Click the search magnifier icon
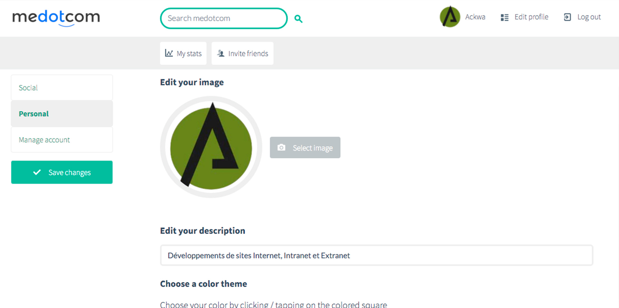The height and width of the screenshot is (308, 619). pos(299,19)
